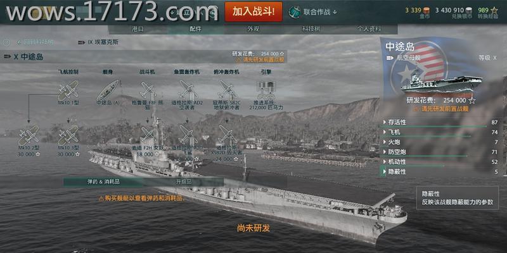Select the Mk10 1型 flight control module
The image size is (507, 253).
68,90
